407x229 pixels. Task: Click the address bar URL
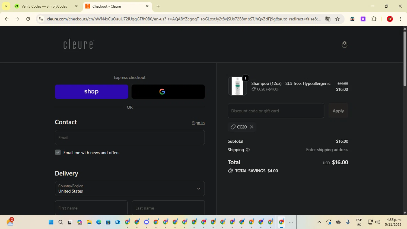click(x=184, y=19)
